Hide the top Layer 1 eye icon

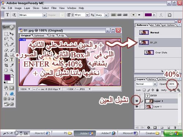[x=137, y=101]
